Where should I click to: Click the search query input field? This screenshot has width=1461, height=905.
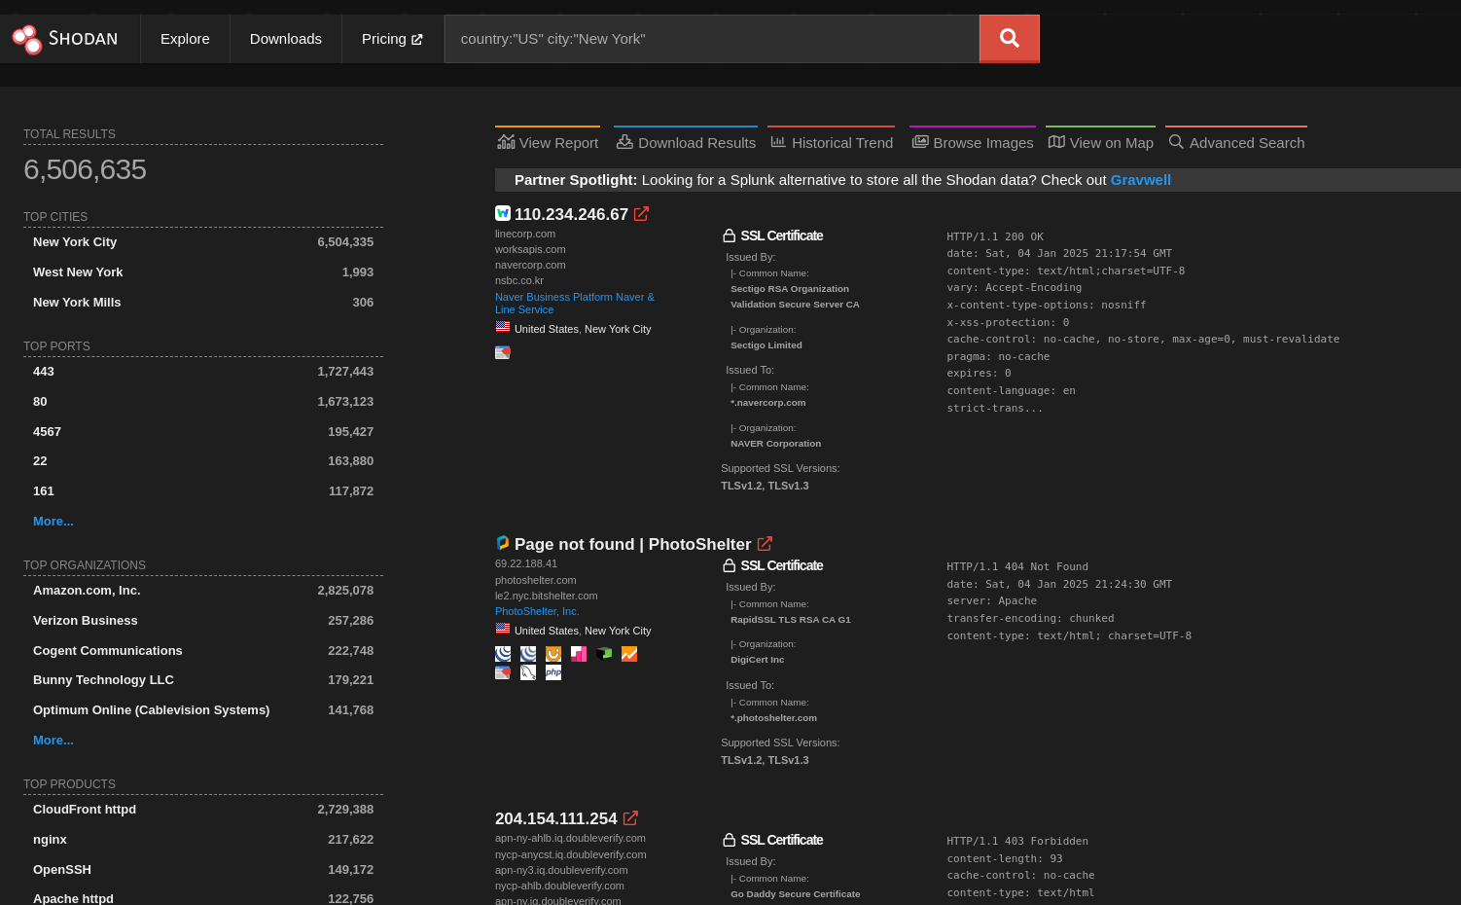pos(710,38)
